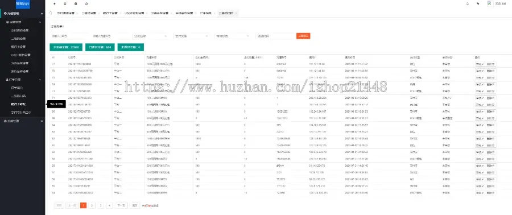Viewport: 512px width, 215px height.
Task: Click the audit pencil button in row 77
Action: [x=480, y=64]
